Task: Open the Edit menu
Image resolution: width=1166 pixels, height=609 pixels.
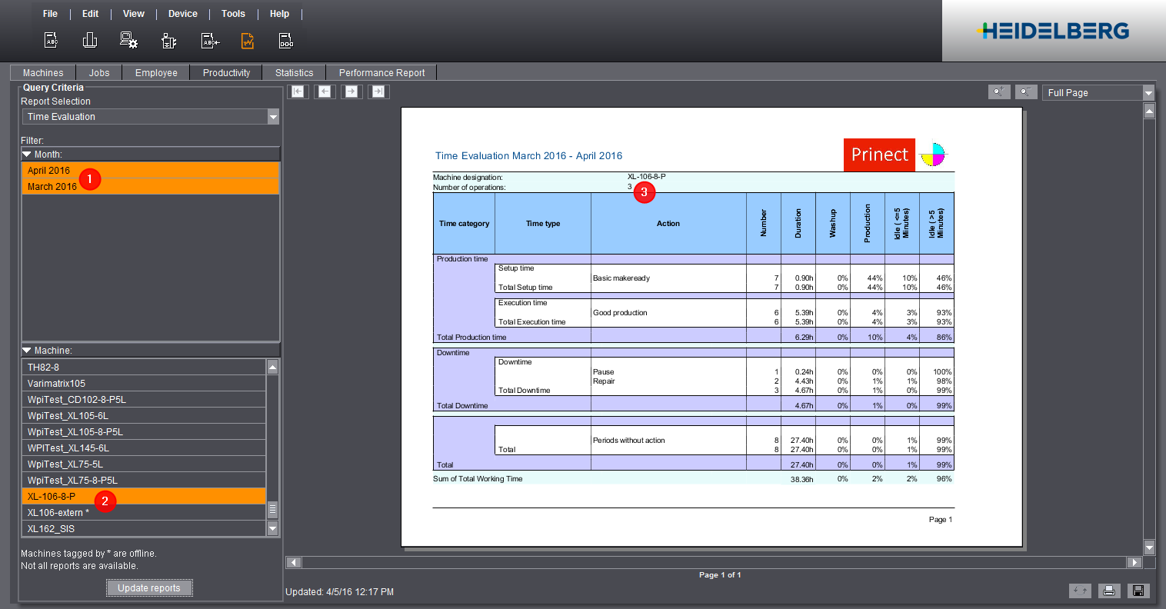Action: (91, 14)
